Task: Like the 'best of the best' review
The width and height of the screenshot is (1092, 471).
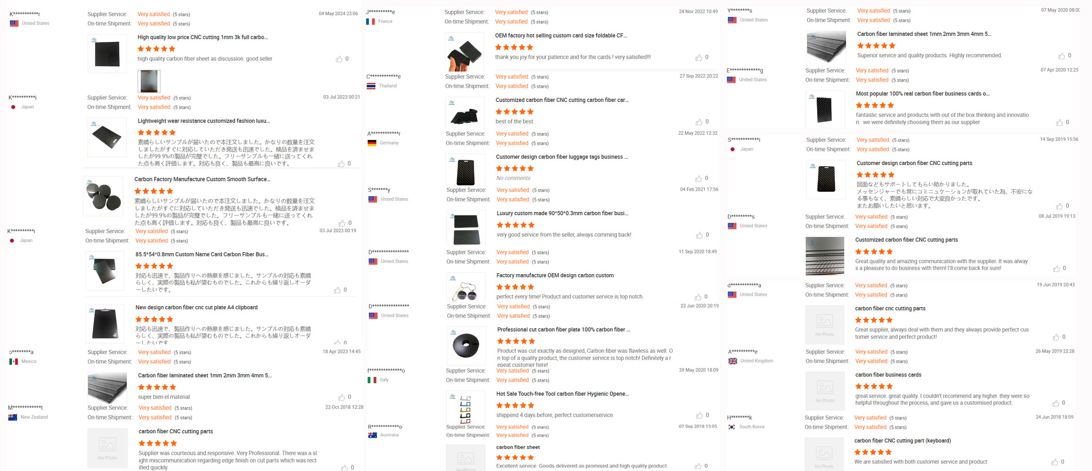Action: (x=699, y=122)
